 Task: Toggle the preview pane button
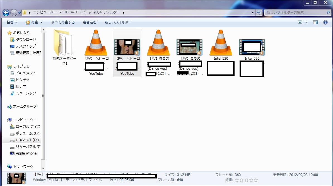[315, 22]
